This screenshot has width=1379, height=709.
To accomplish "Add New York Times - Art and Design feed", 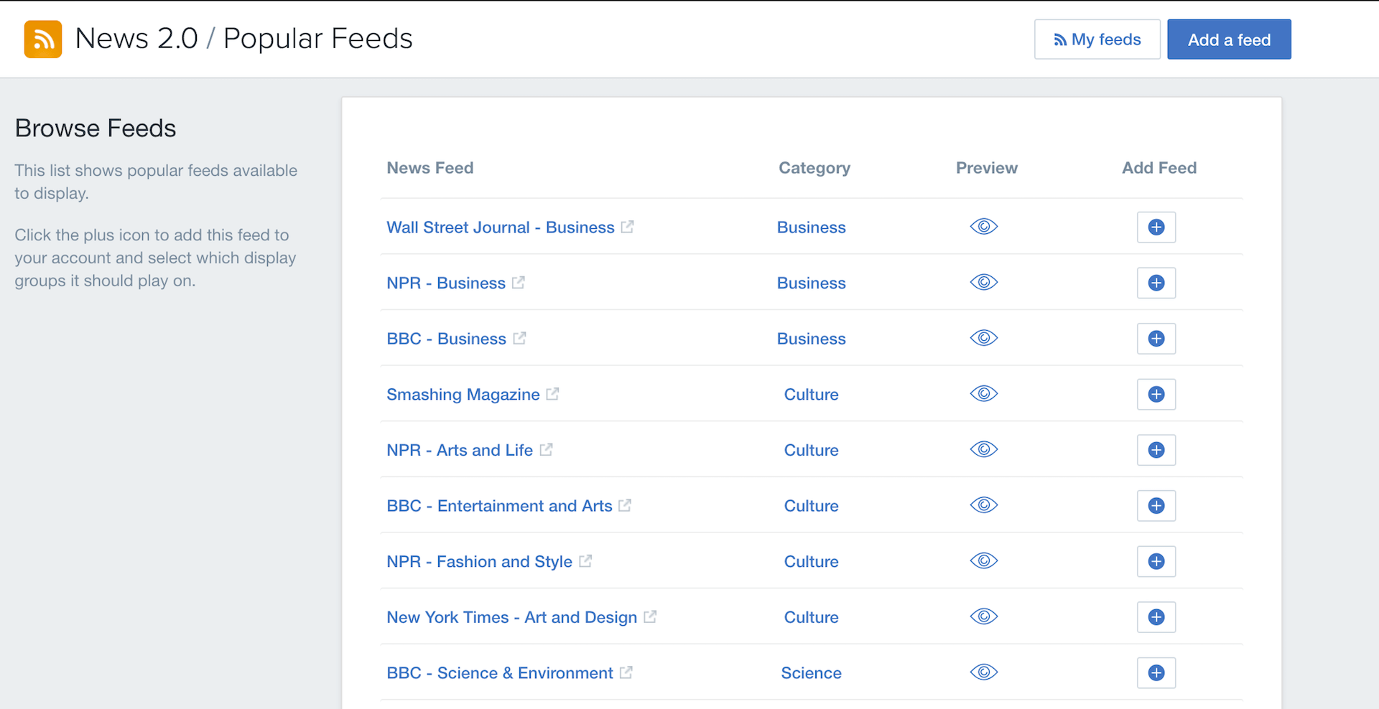I will (x=1156, y=617).
